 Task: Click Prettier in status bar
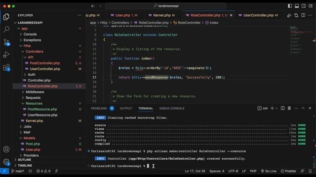(x=288, y=171)
